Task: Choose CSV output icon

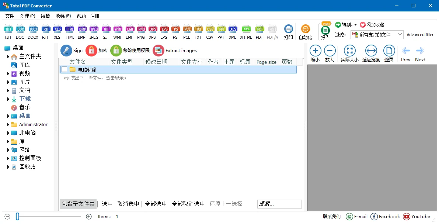Action: coord(210,32)
